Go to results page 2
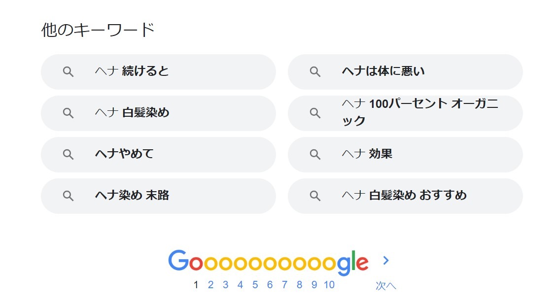The image size is (552, 303). (210, 285)
